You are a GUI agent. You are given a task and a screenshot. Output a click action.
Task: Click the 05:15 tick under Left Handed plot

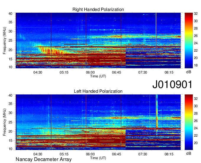point(64,154)
